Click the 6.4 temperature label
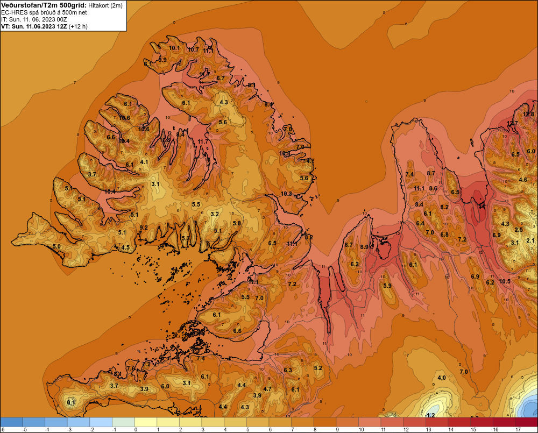This screenshot has width=538, height=433. [x=420, y=223]
